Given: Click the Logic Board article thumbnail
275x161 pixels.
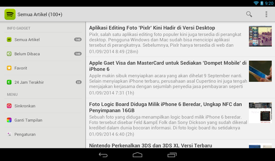Looking at the screenshot, I should coord(260,113).
